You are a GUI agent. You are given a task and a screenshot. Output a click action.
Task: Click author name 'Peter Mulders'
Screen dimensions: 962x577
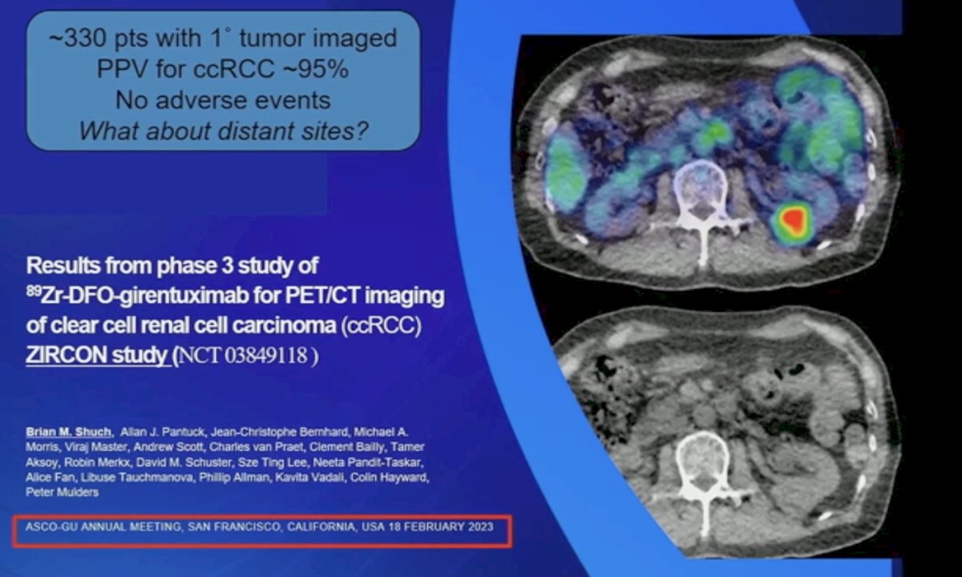(62, 493)
